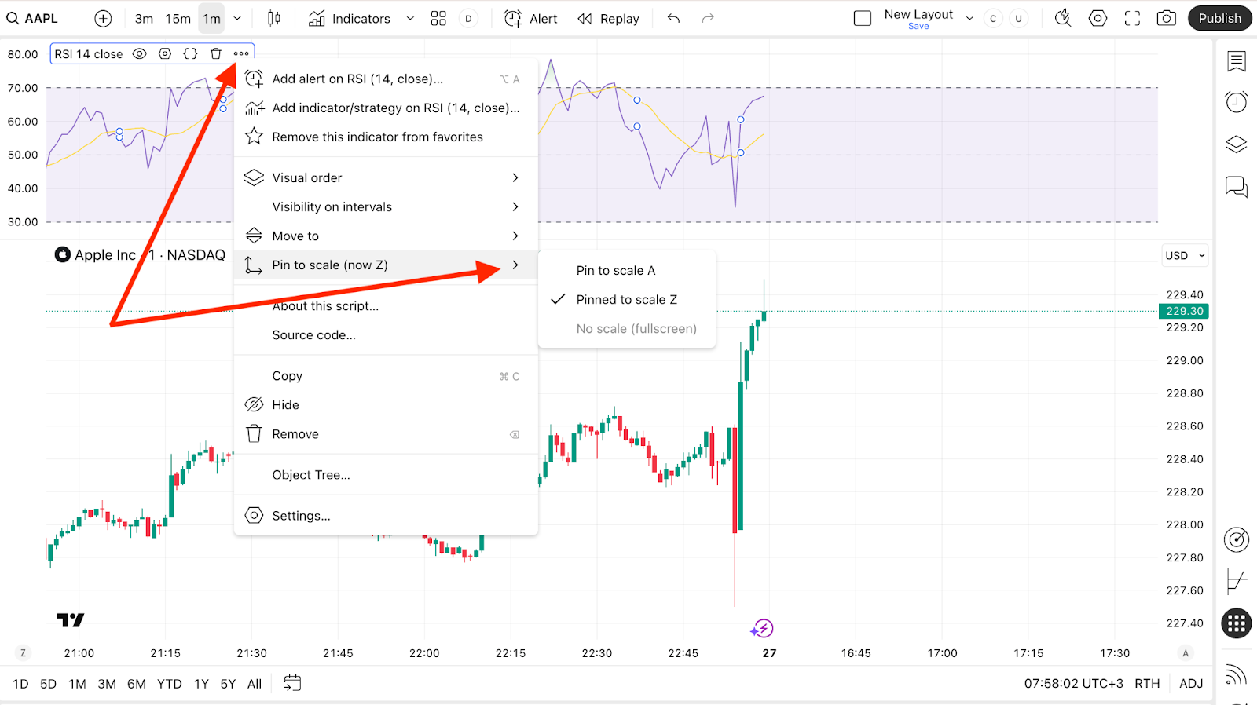Expand the Visual order submenu
This screenshot has height=705, width=1257.
pos(385,178)
